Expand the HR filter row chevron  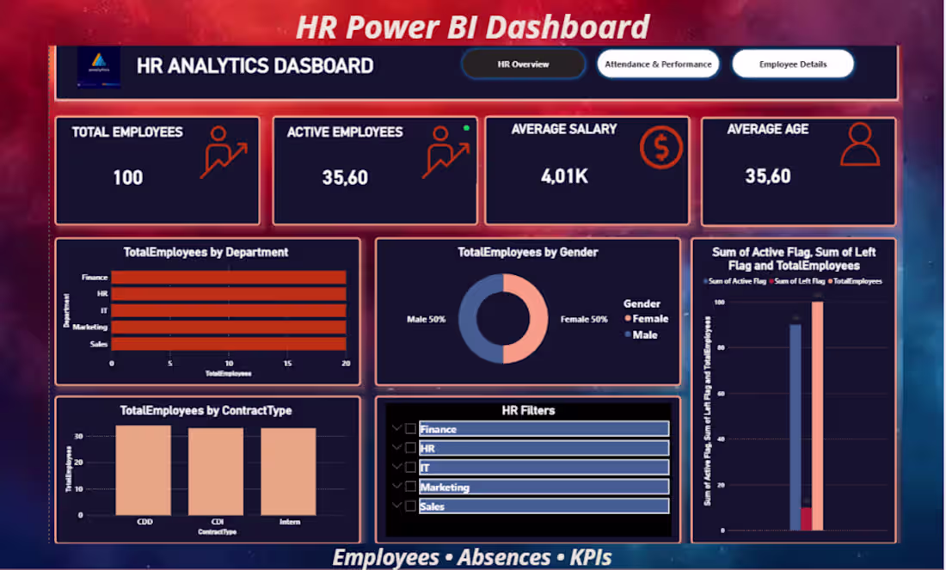pos(396,448)
